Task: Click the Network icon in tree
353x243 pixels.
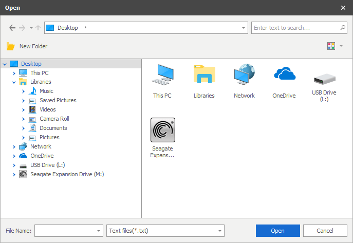Action: pyautogui.click(x=23, y=146)
